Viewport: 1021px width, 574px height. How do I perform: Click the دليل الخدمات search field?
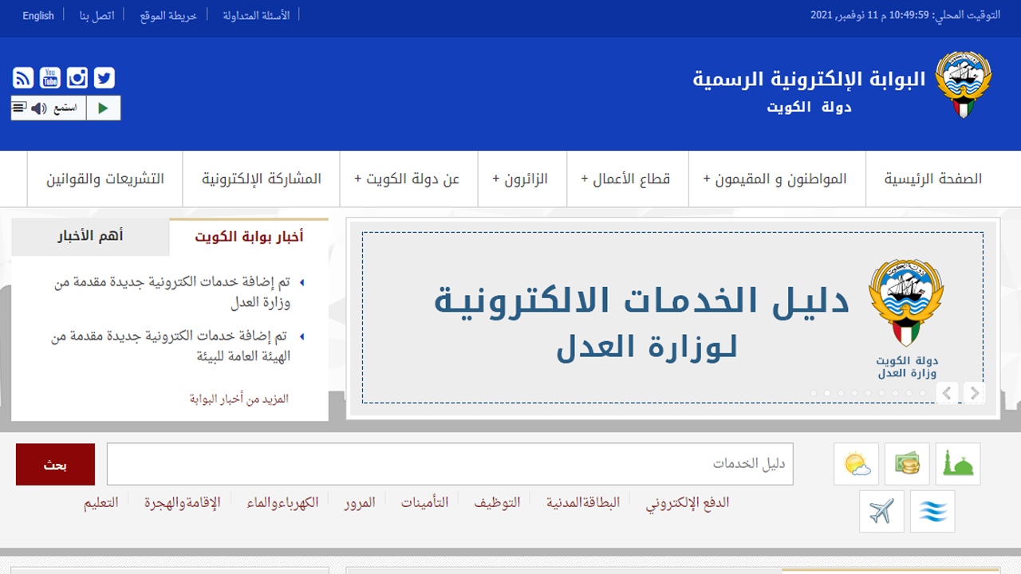point(450,464)
